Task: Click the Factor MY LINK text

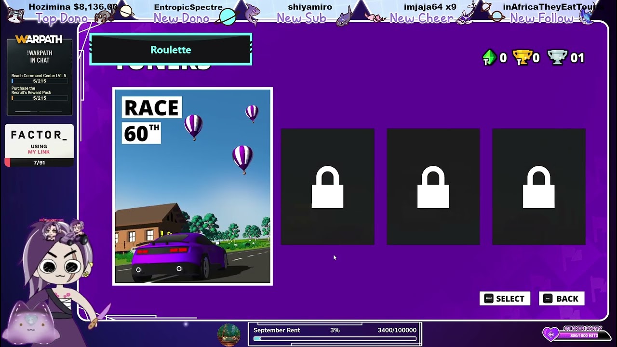Action: click(x=39, y=152)
